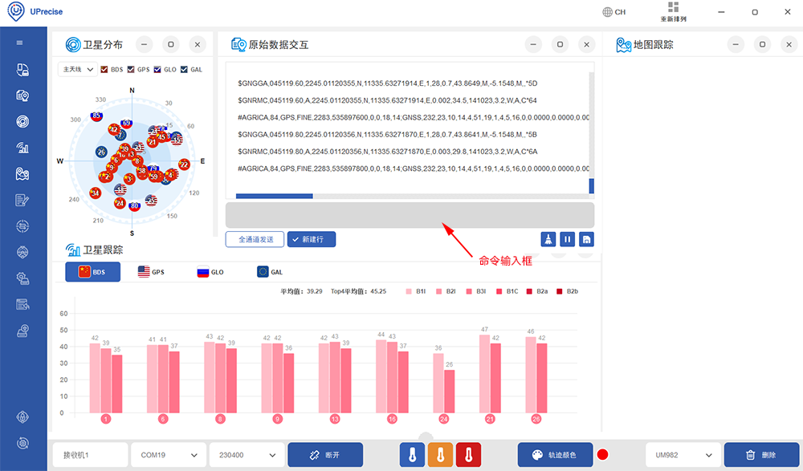803x471 pixels.
Task: Click the 断开 disconnect button
Action: coord(325,455)
